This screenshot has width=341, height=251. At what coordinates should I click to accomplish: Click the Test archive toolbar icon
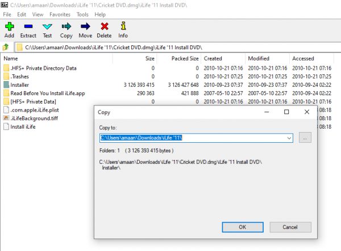coord(47,26)
